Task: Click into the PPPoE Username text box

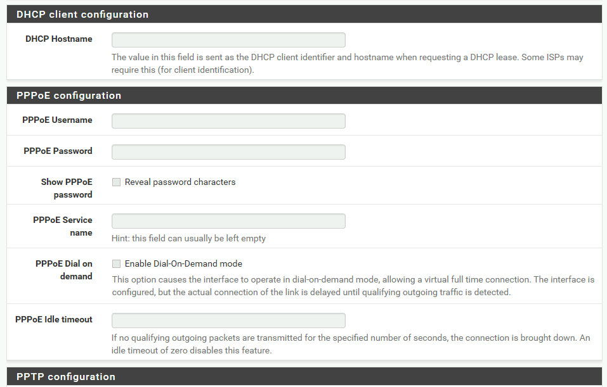Action: 228,121
